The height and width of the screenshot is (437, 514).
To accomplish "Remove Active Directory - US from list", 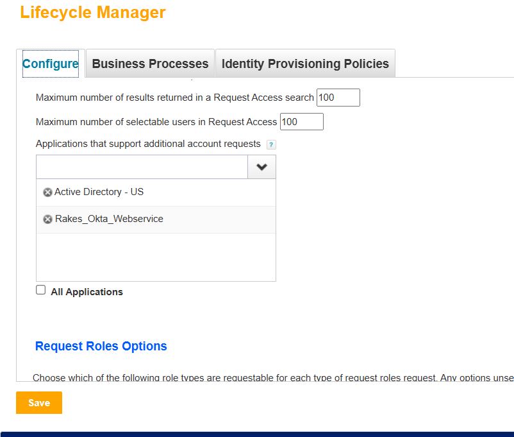I will [47, 193].
